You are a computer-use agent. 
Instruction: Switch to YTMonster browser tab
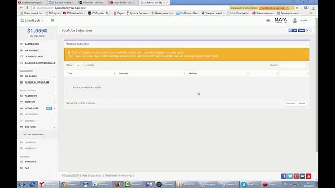(92, 2)
